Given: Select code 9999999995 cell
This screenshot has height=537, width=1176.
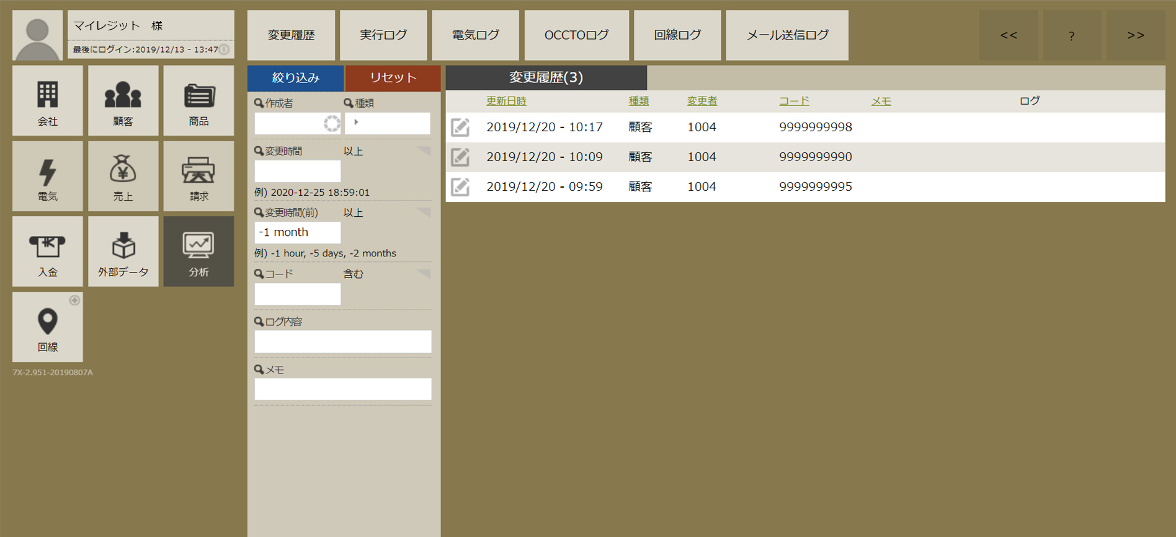Looking at the screenshot, I should (x=816, y=186).
